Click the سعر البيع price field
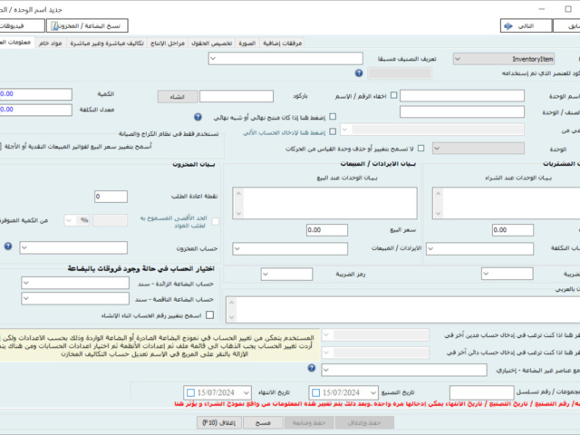 tap(327, 230)
